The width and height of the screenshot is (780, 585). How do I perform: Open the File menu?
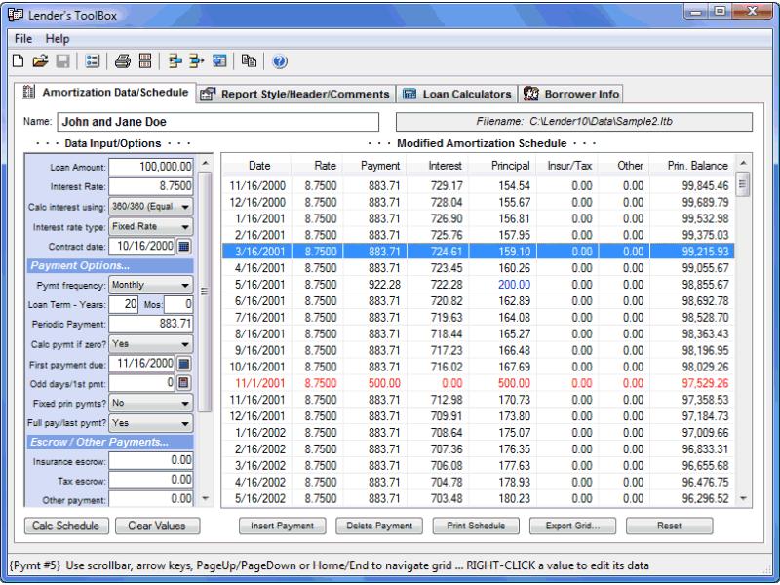(22, 39)
